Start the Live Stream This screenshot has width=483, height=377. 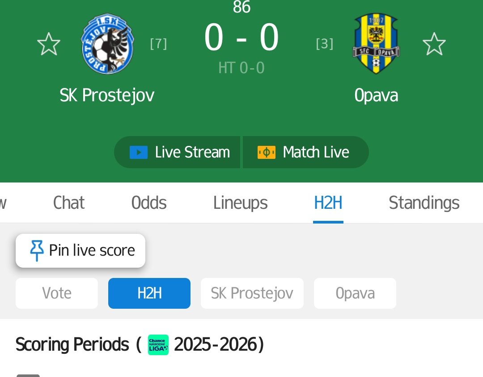[177, 152]
